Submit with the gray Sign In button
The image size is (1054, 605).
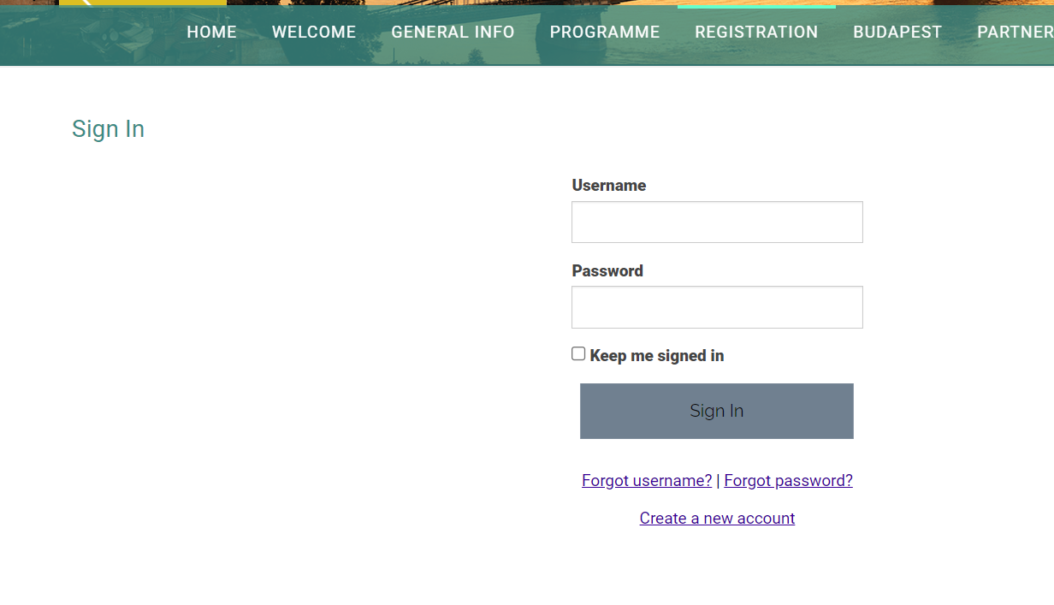[717, 411]
